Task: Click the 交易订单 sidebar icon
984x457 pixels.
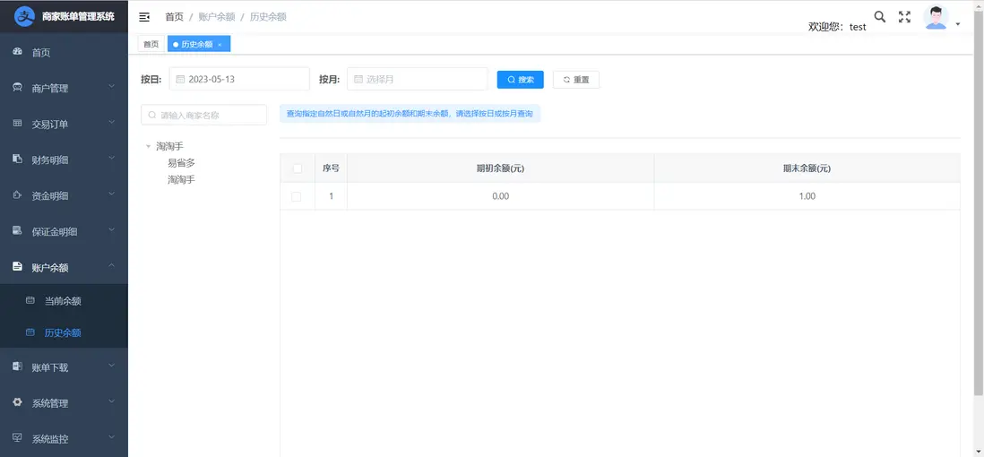Action: point(18,124)
